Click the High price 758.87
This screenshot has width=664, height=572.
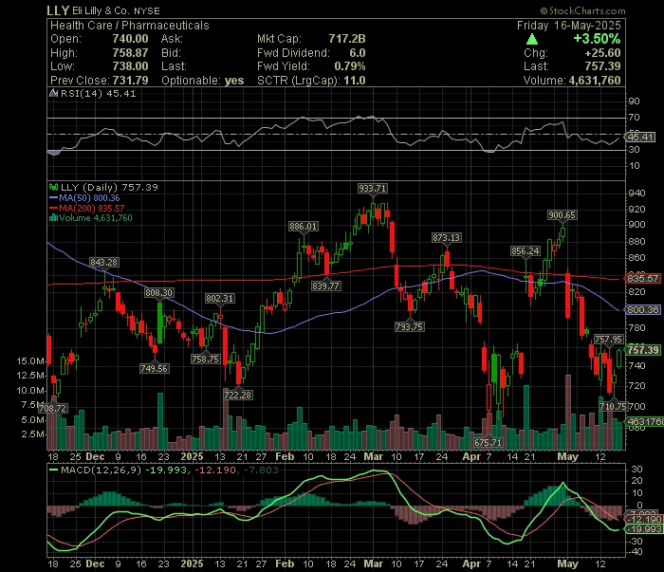[130, 53]
